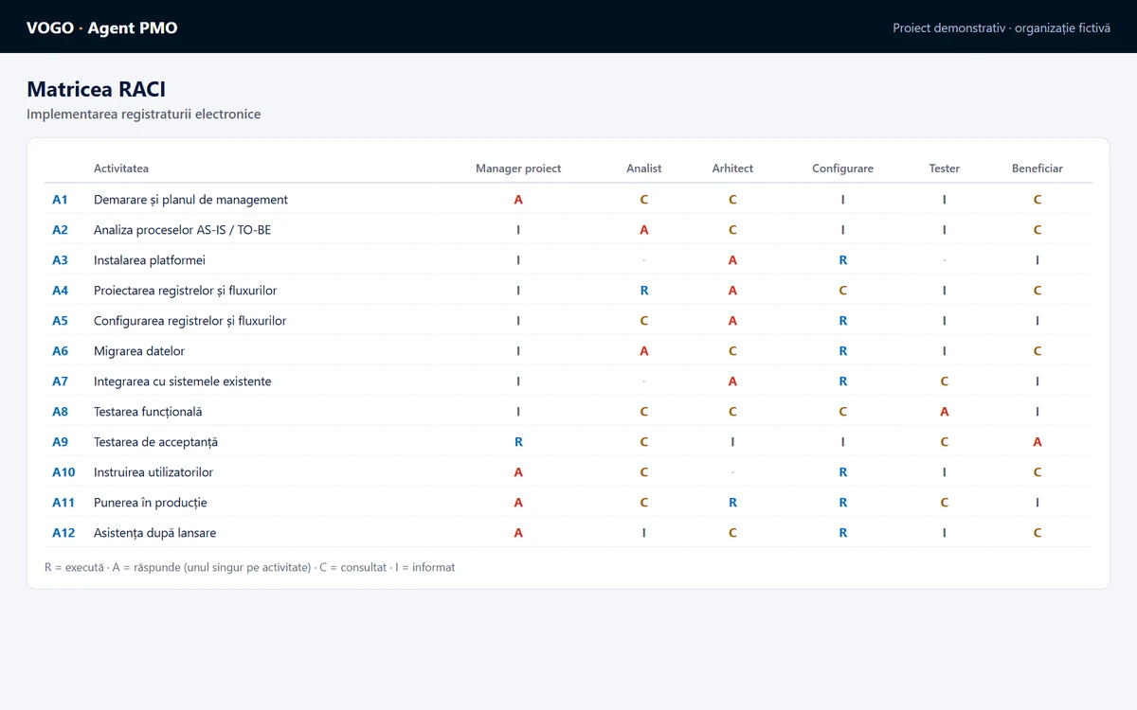This screenshot has width=1137, height=710.
Task: Click Manager proiect's A for Demarare row
Action: (518, 200)
